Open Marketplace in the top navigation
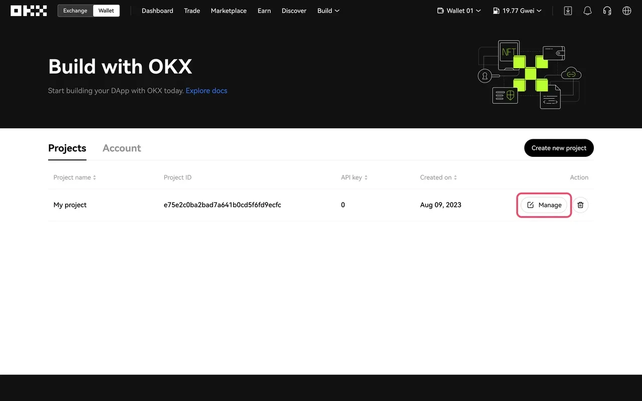This screenshot has width=642, height=401. tap(229, 11)
